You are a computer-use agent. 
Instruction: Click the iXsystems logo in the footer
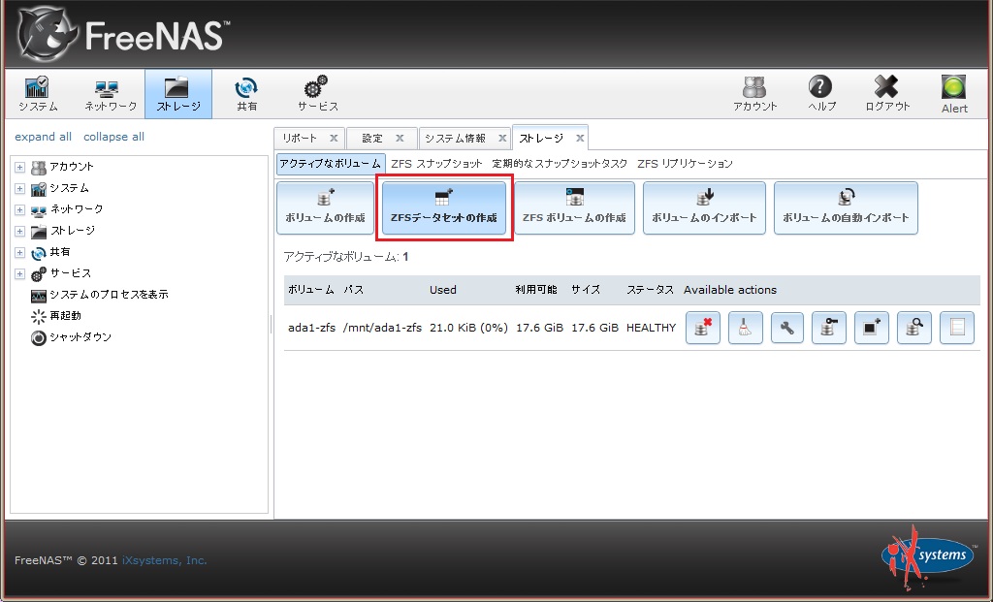pyautogui.click(x=928, y=556)
